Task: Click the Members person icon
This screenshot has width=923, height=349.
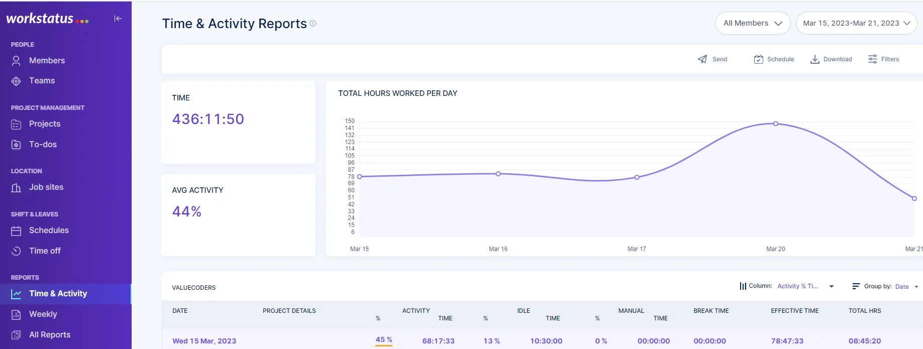Action: pos(16,61)
